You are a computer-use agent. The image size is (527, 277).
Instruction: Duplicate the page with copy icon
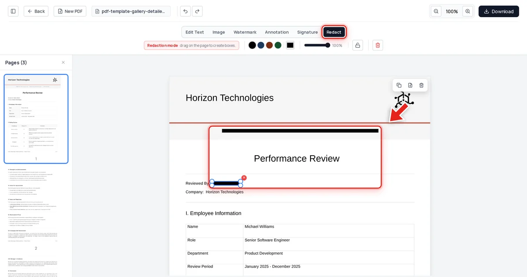[x=399, y=85]
